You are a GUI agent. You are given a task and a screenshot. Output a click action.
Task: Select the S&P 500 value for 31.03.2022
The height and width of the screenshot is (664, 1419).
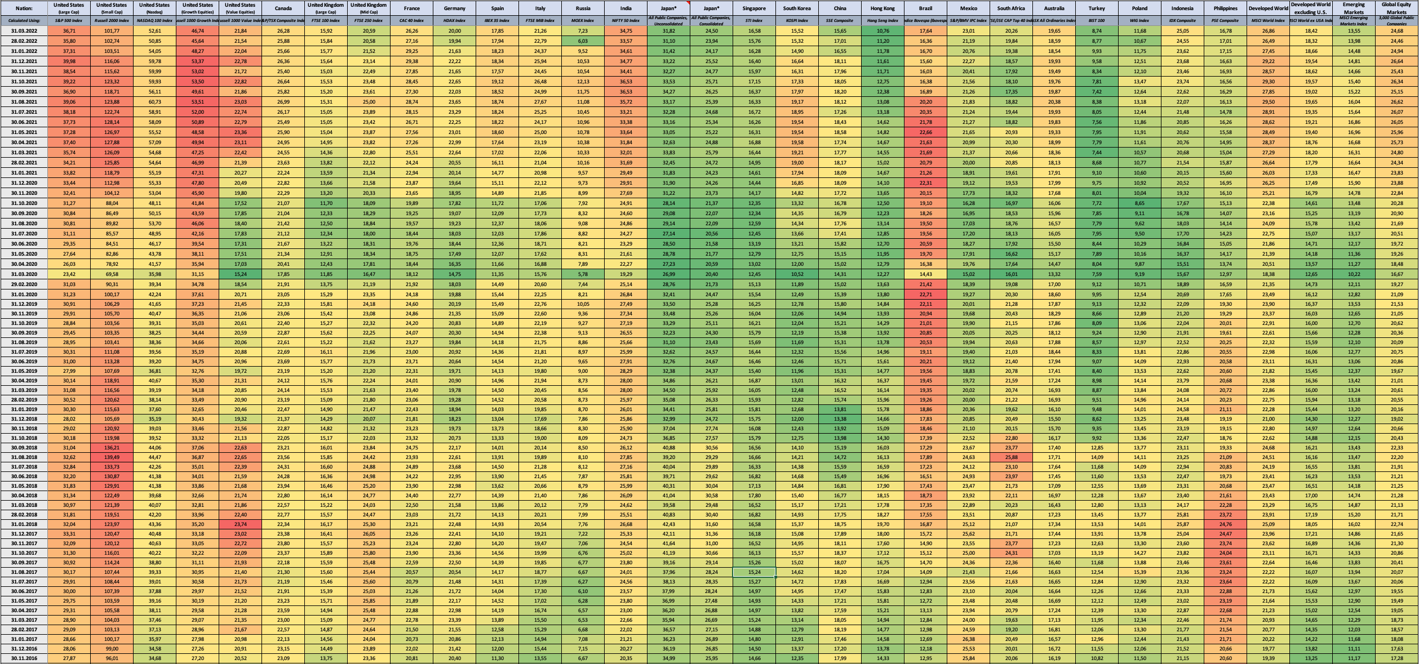69,31
